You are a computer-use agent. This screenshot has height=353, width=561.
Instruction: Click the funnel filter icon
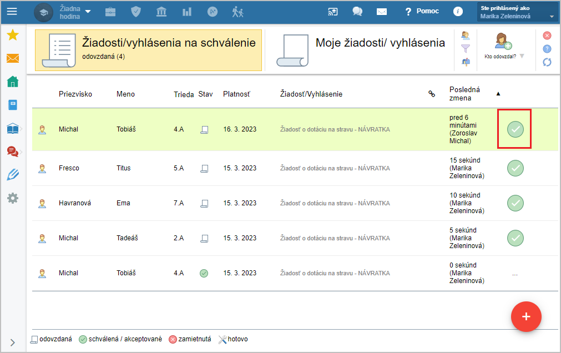pyautogui.click(x=466, y=48)
